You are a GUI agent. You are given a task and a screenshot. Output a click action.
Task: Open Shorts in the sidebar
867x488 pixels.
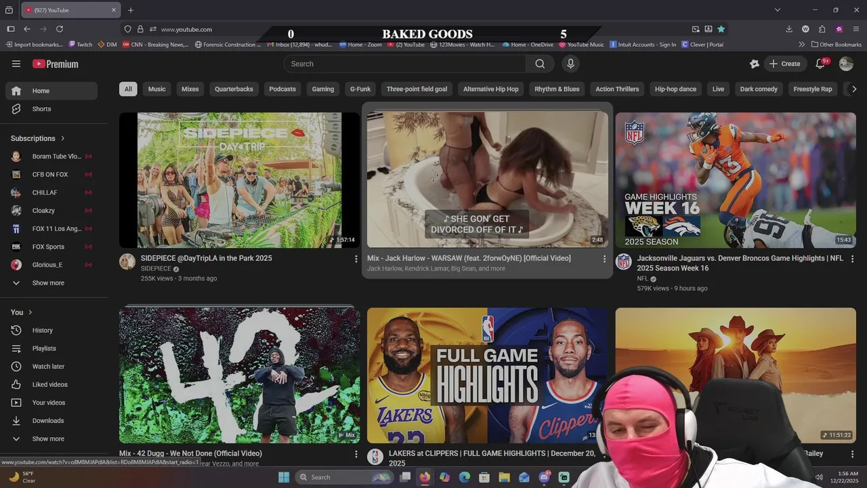[51, 109]
